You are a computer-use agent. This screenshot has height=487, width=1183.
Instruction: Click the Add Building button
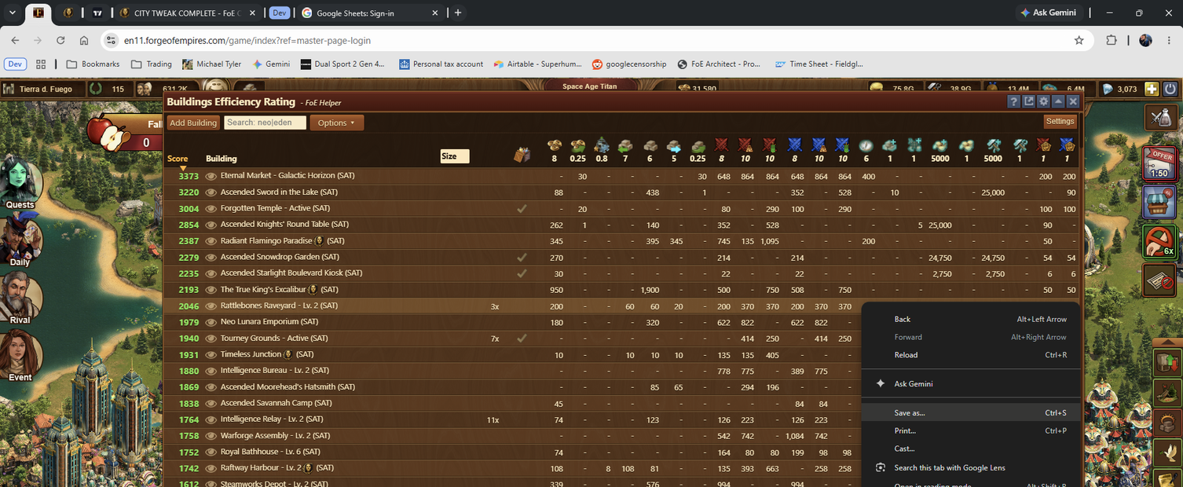pos(193,123)
